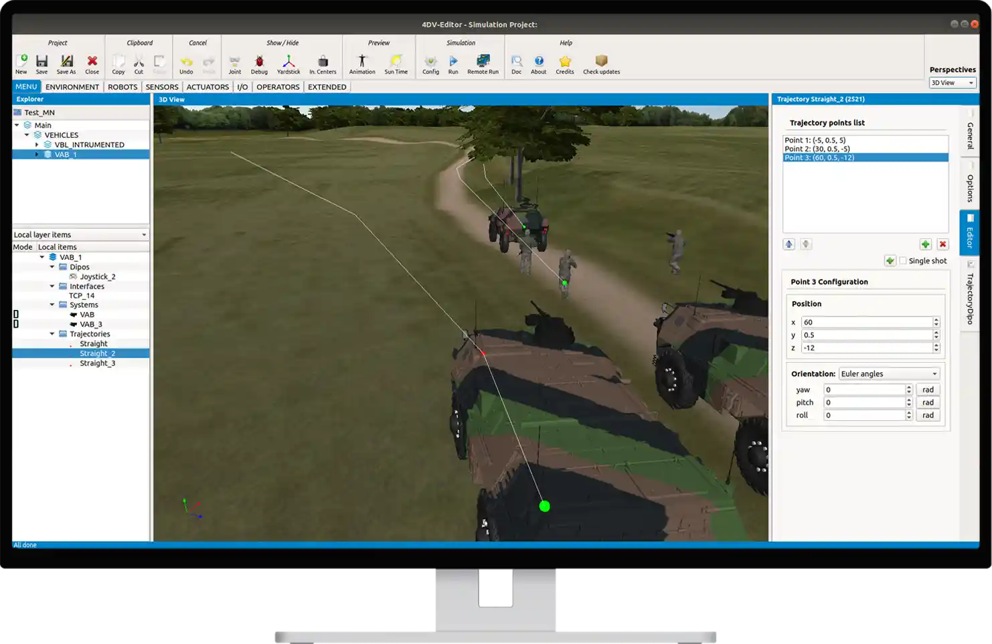The image size is (992, 644).
Task: Click the Save As toolbar icon
Action: coord(66,61)
